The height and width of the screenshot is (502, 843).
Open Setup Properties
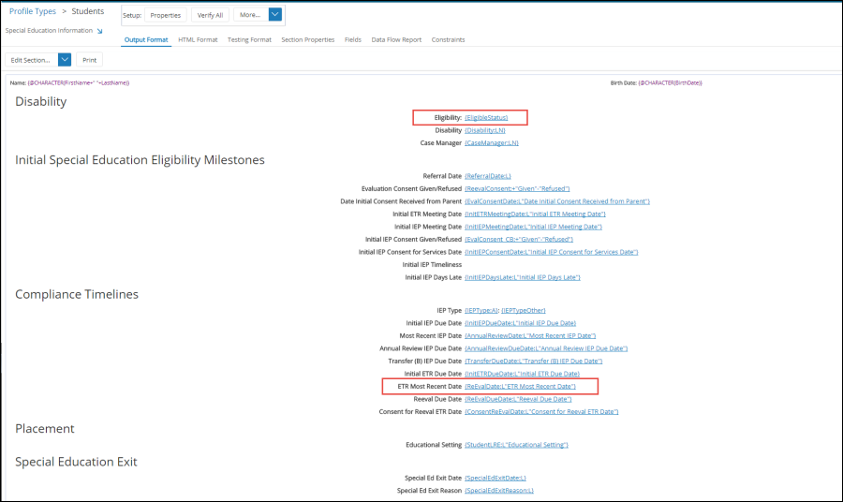[x=166, y=15]
